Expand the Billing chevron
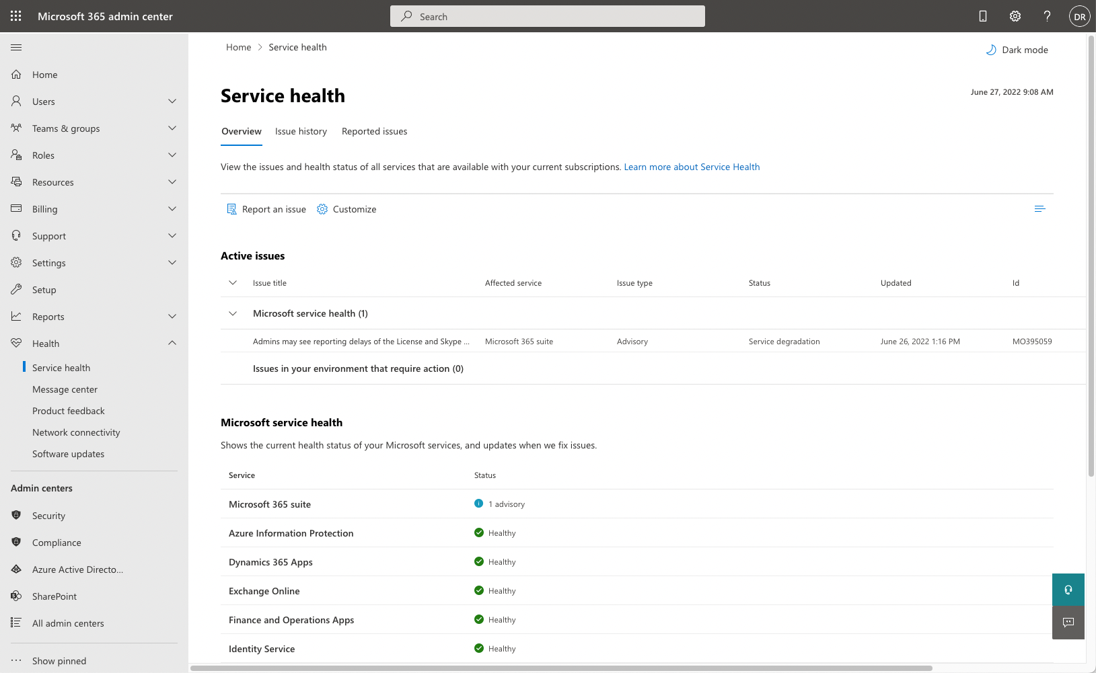1096x673 pixels. (x=172, y=208)
